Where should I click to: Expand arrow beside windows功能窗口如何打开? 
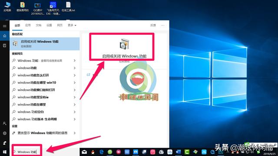[x=74, y=90]
